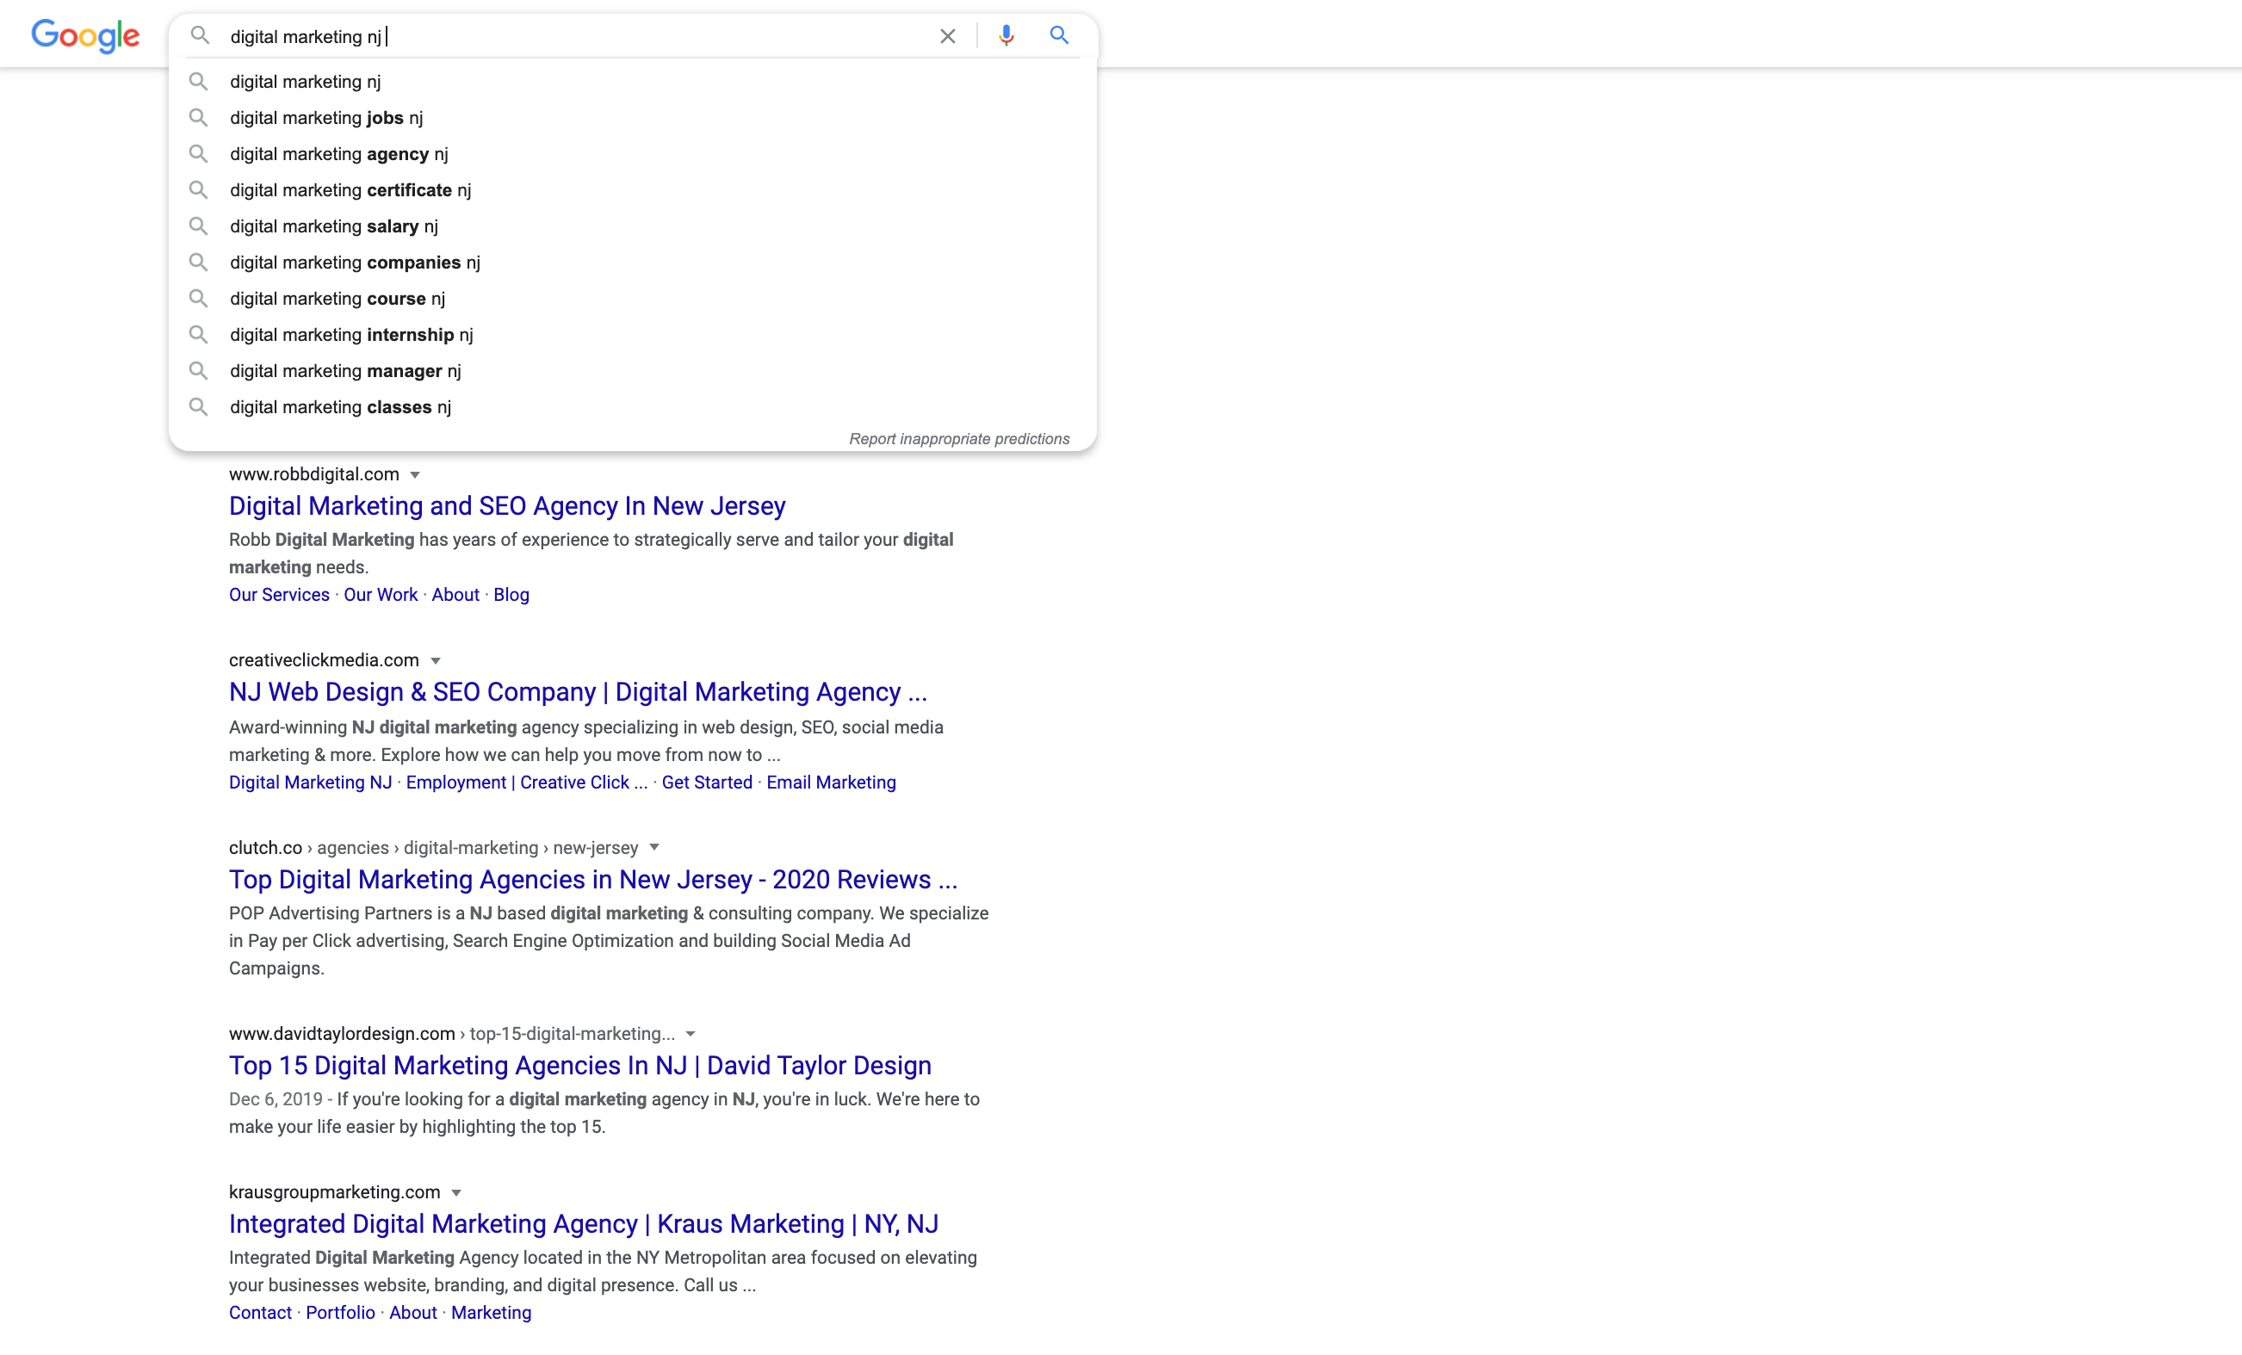Click the 'creativeclickmedia.com' URL text

point(324,659)
